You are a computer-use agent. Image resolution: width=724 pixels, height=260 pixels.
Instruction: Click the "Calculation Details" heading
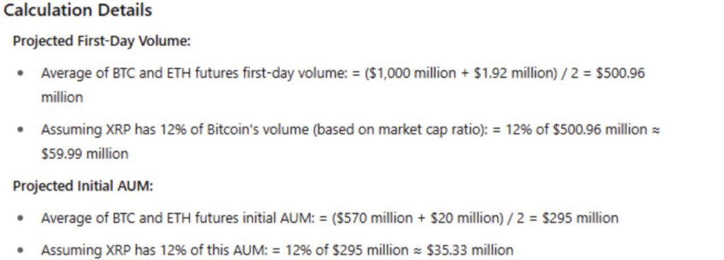coord(78,10)
